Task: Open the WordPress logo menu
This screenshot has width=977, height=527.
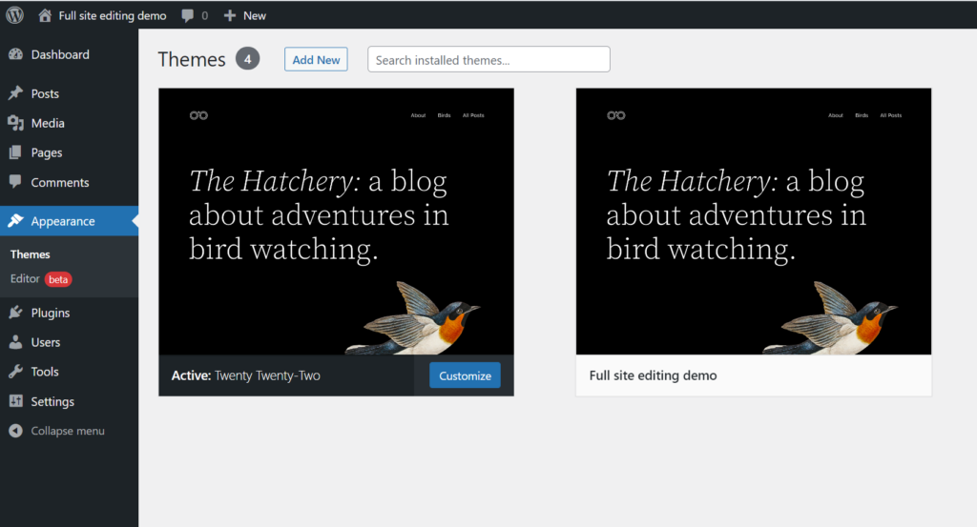Action: [x=15, y=15]
